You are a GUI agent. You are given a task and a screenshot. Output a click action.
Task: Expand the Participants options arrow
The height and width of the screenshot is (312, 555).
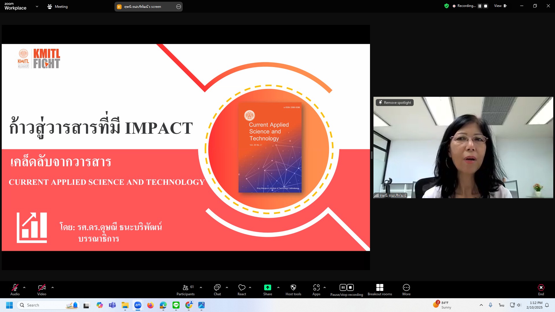[x=201, y=287]
